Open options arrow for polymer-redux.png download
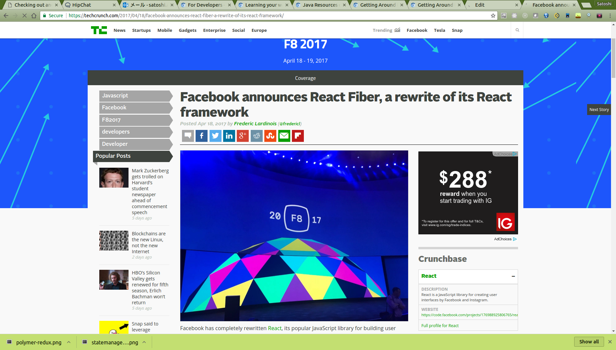 click(69, 342)
